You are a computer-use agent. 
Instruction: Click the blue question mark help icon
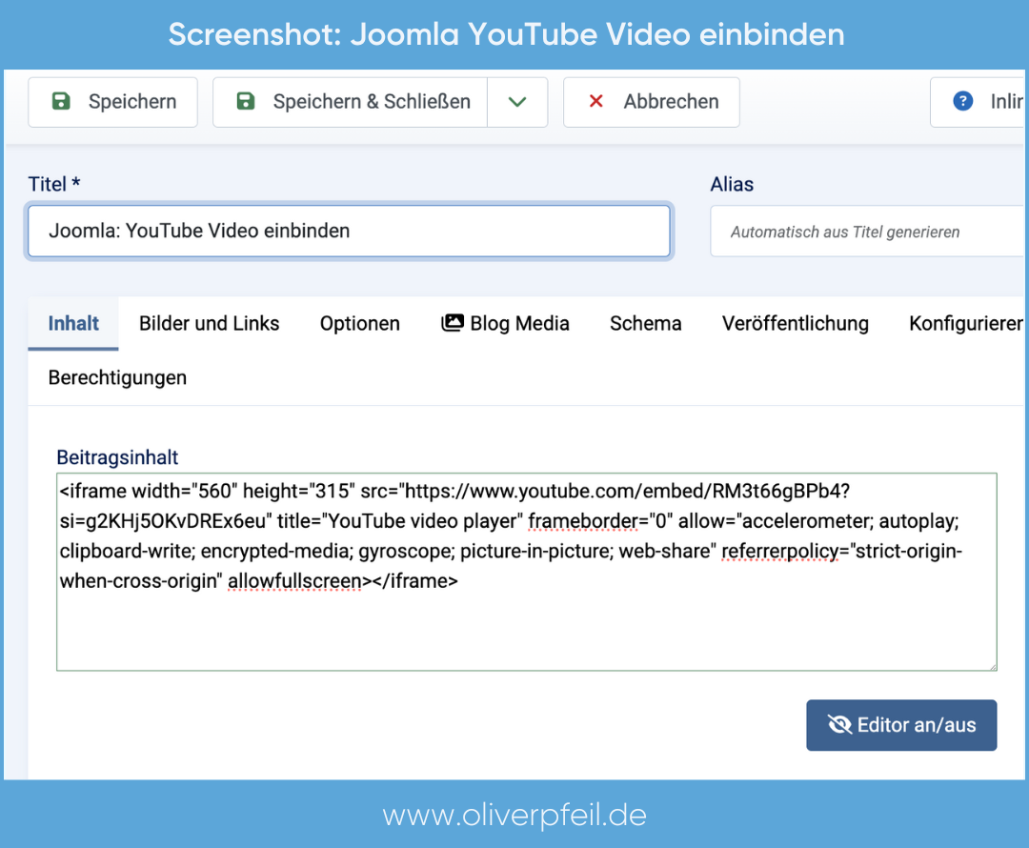[962, 102]
